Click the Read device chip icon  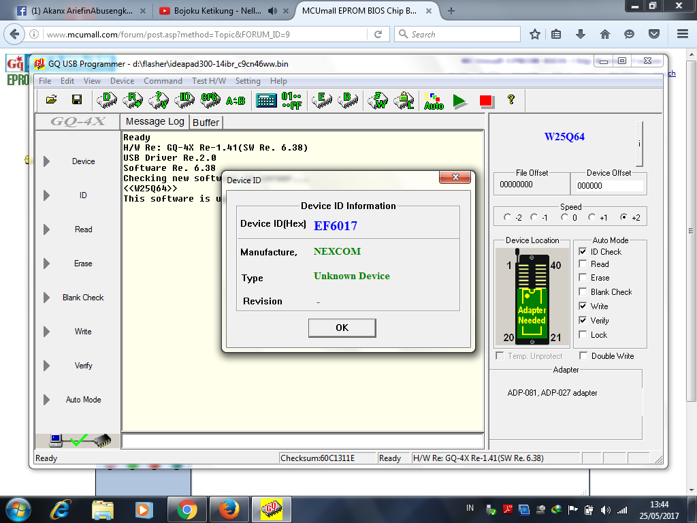132,100
